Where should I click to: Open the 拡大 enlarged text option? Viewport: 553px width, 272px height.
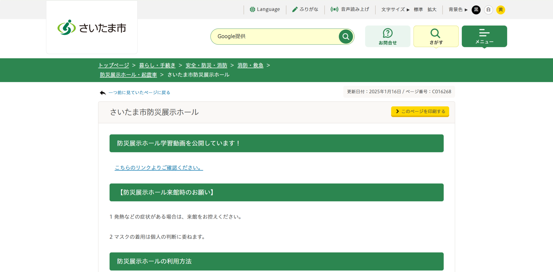[x=432, y=9]
